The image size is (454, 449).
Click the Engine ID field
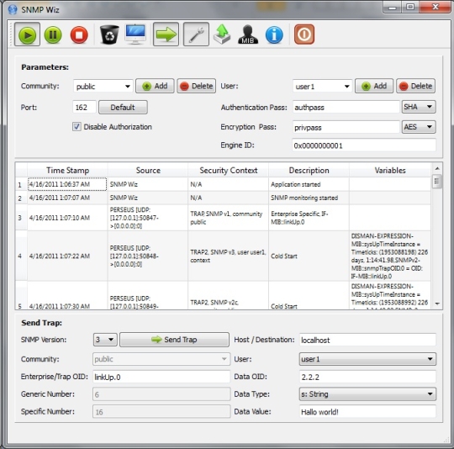pyautogui.click(x=364, y=145)
